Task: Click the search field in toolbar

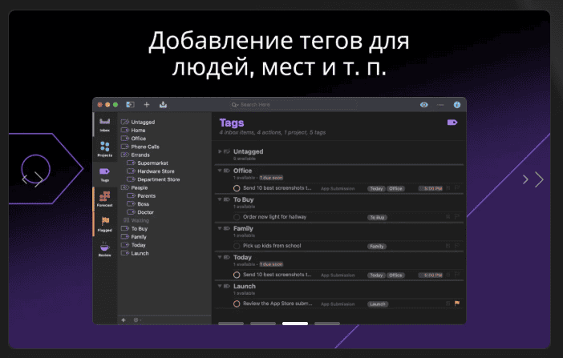Action: point(294,105)
